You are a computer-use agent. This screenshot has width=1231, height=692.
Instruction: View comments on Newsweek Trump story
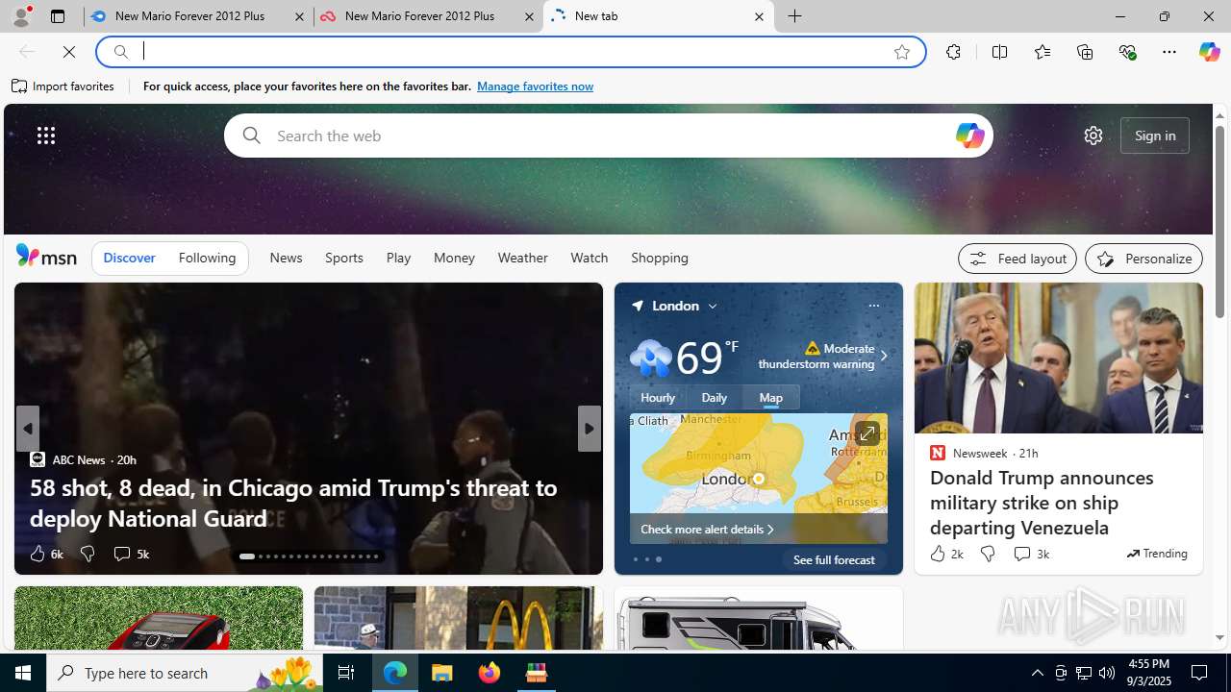(x=1031, y=554)
